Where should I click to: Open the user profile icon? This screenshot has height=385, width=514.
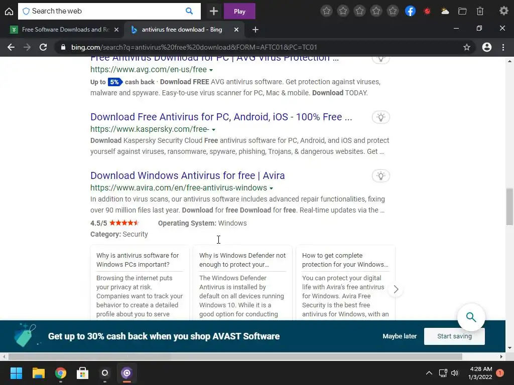[x=487, y=47]
